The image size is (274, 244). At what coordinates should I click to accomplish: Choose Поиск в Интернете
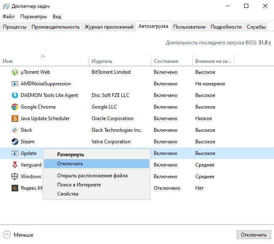(97, 185)
